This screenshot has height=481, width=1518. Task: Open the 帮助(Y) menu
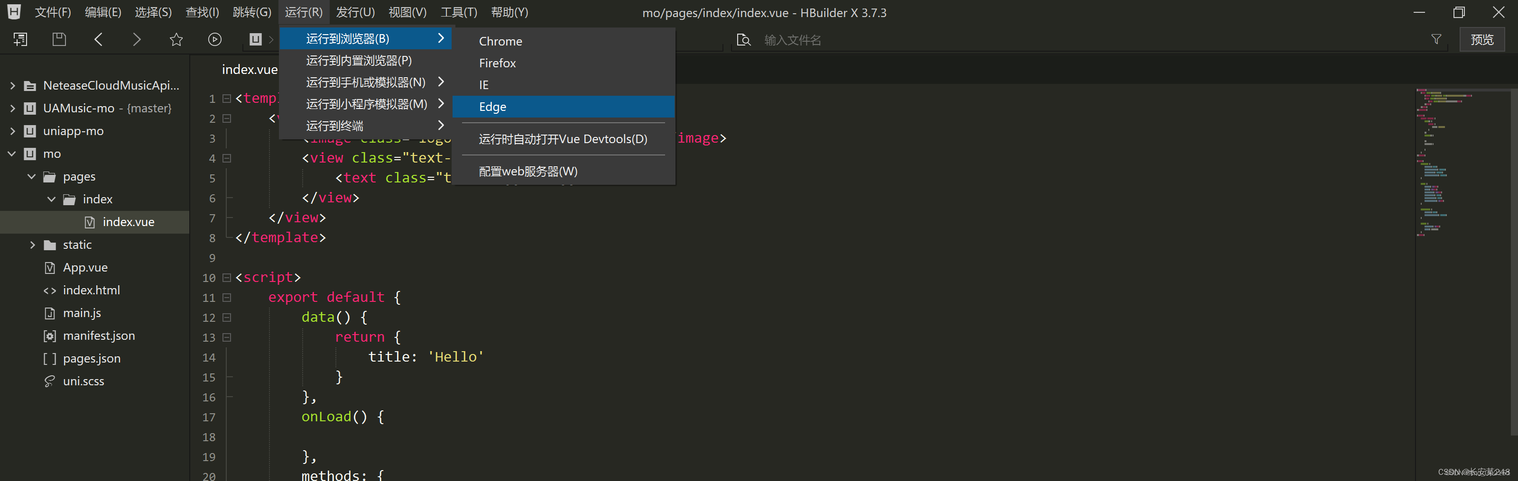click(510, 12)
